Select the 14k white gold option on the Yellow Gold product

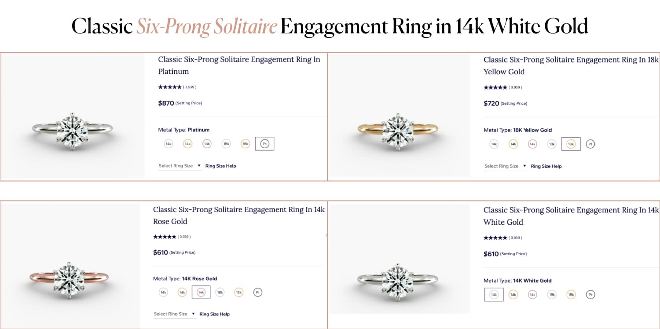tap(493, 144)
